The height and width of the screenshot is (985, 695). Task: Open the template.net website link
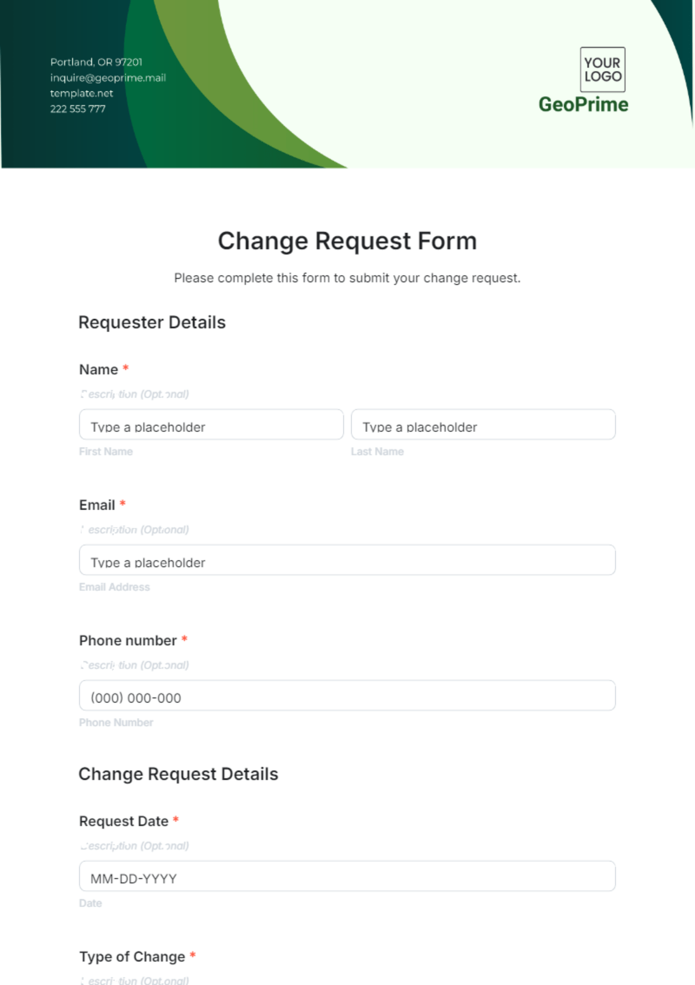pyautogui.click(x=82, y=93)
